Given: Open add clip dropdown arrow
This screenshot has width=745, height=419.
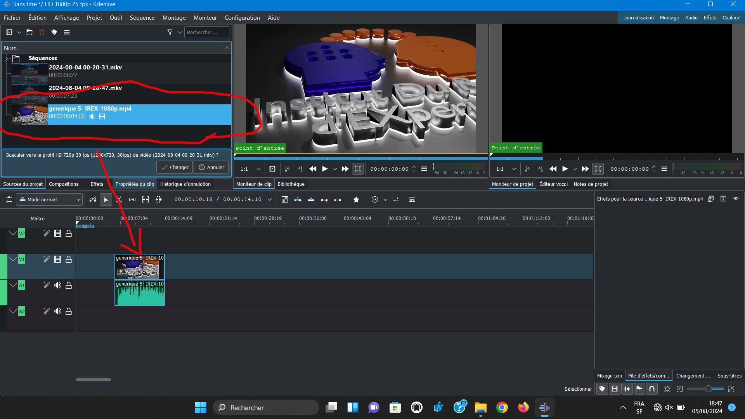Looking at the screenshot, I should [19, 32].
